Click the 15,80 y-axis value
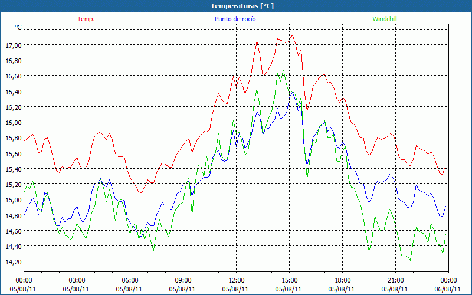Viewport: 472px width, 295px height. (14, 138)
